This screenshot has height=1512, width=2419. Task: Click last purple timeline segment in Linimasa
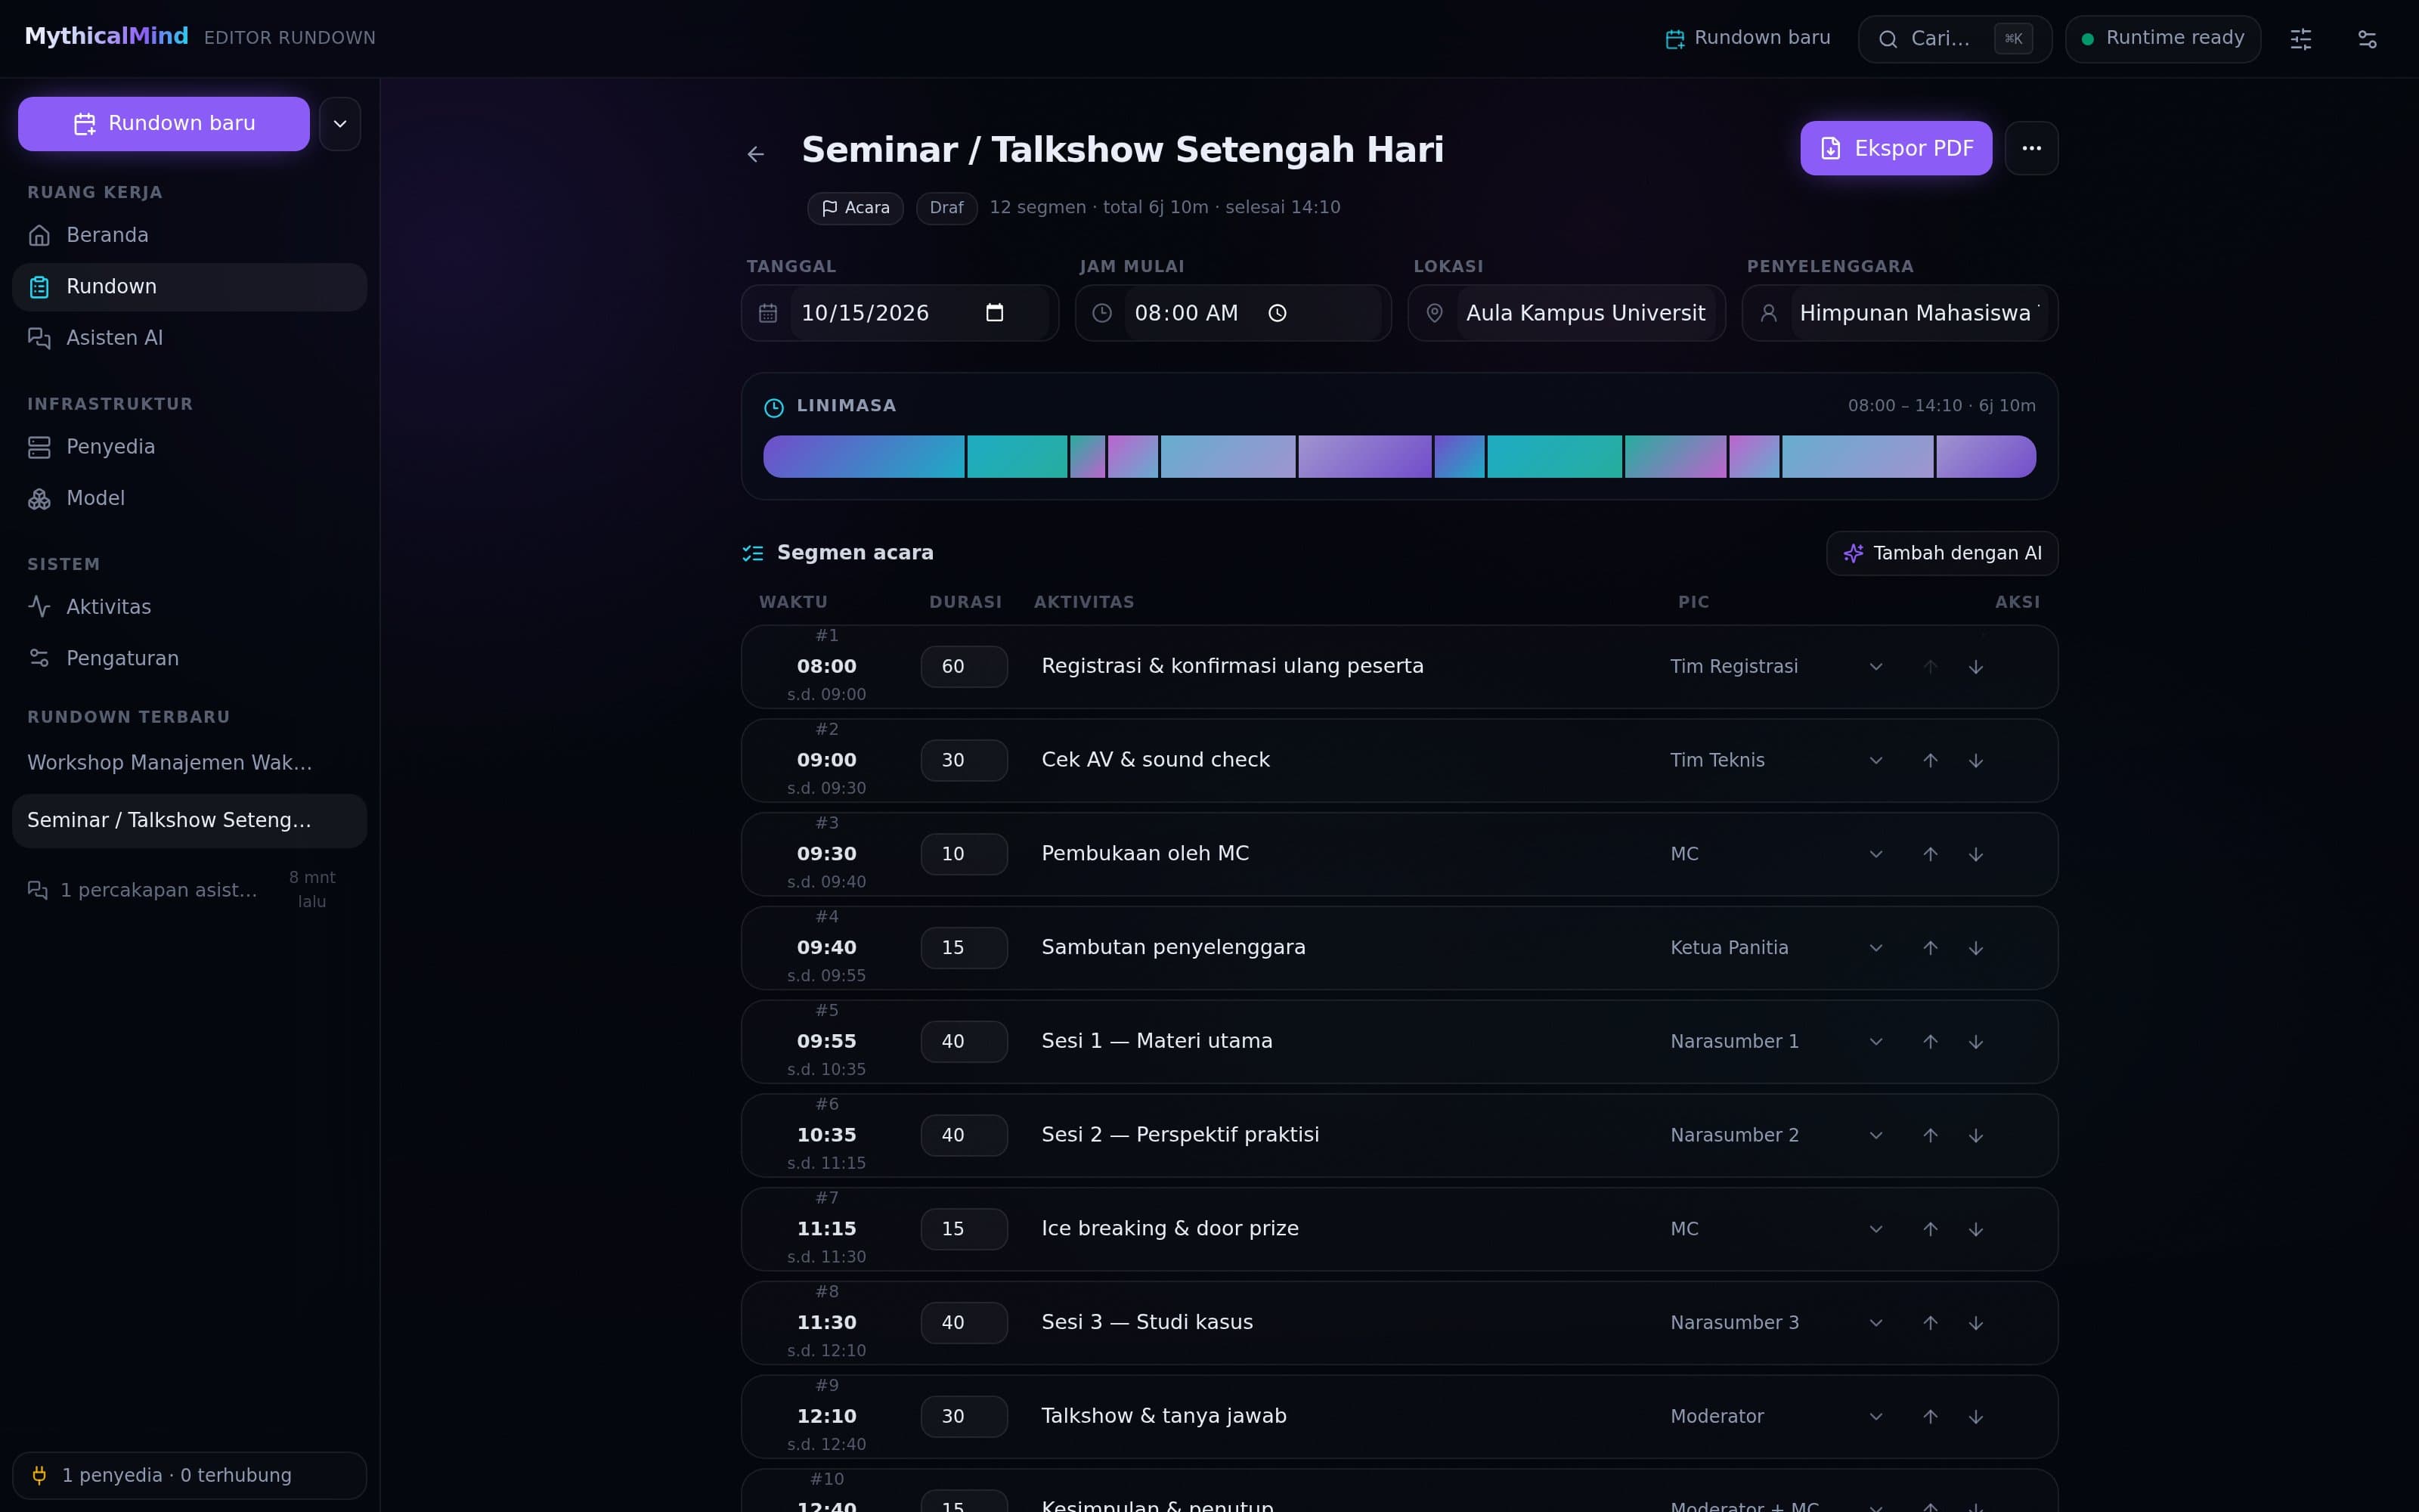1986,457
